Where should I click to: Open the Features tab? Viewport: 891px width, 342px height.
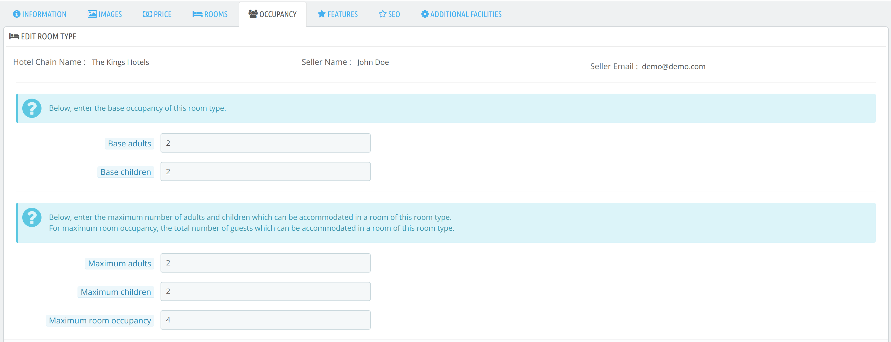[x=337, y=14]
